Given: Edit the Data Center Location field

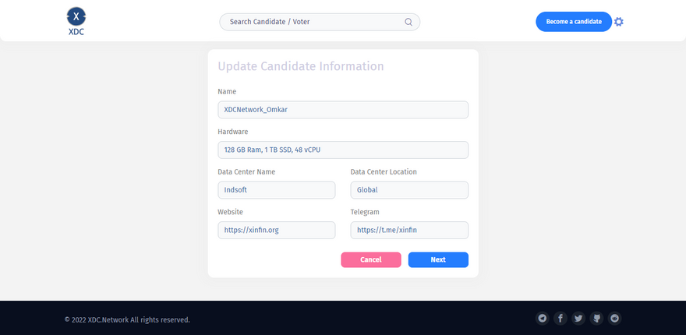Looking at the screenshot, I should tap(409, 190).
